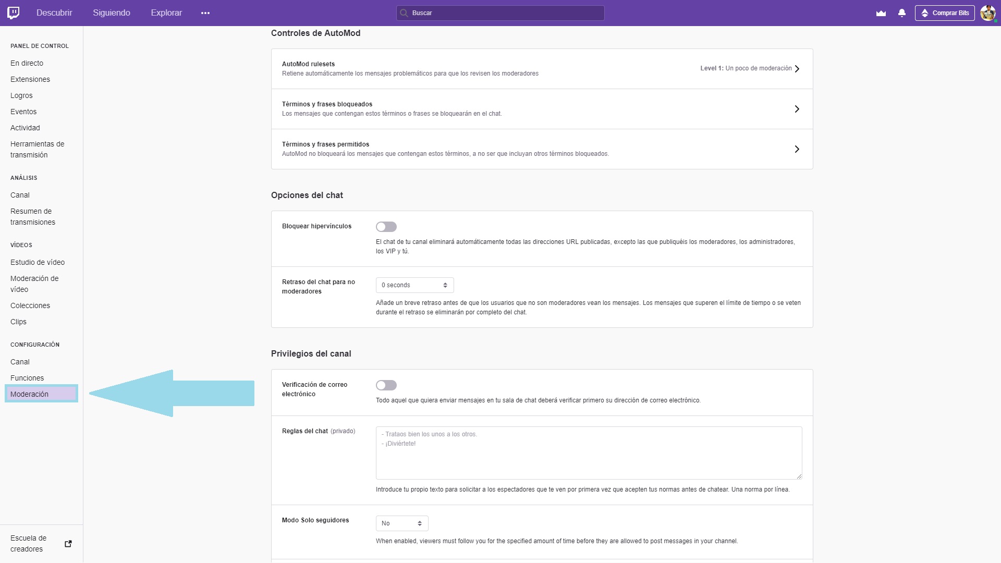Open the Modo Solo seguidores dropdown
This screenshot has width=1001, height=563.
(x=402, y=523)
